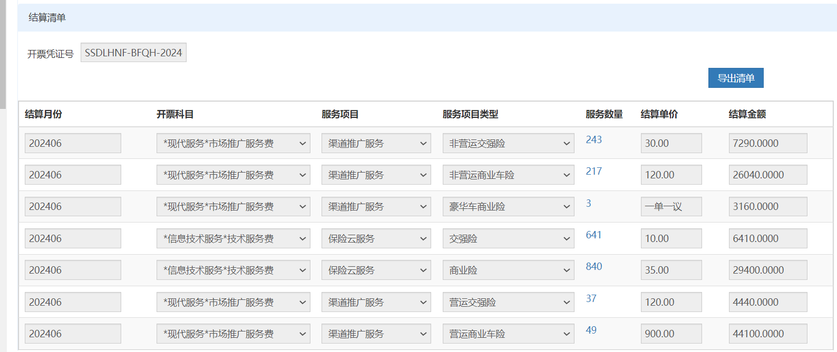Open 服务项目 dropdown in 营运商业车险 row

coord(376,334)
